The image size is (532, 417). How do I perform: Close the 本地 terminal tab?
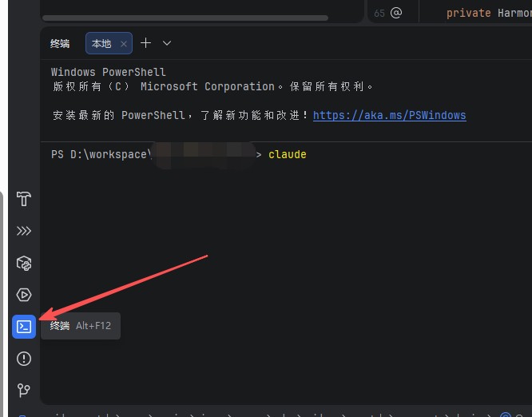click(124, 44)
